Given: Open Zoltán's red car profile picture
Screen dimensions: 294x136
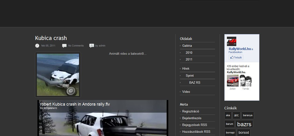Looking at the screenshot, I should (x=233, y=80).
